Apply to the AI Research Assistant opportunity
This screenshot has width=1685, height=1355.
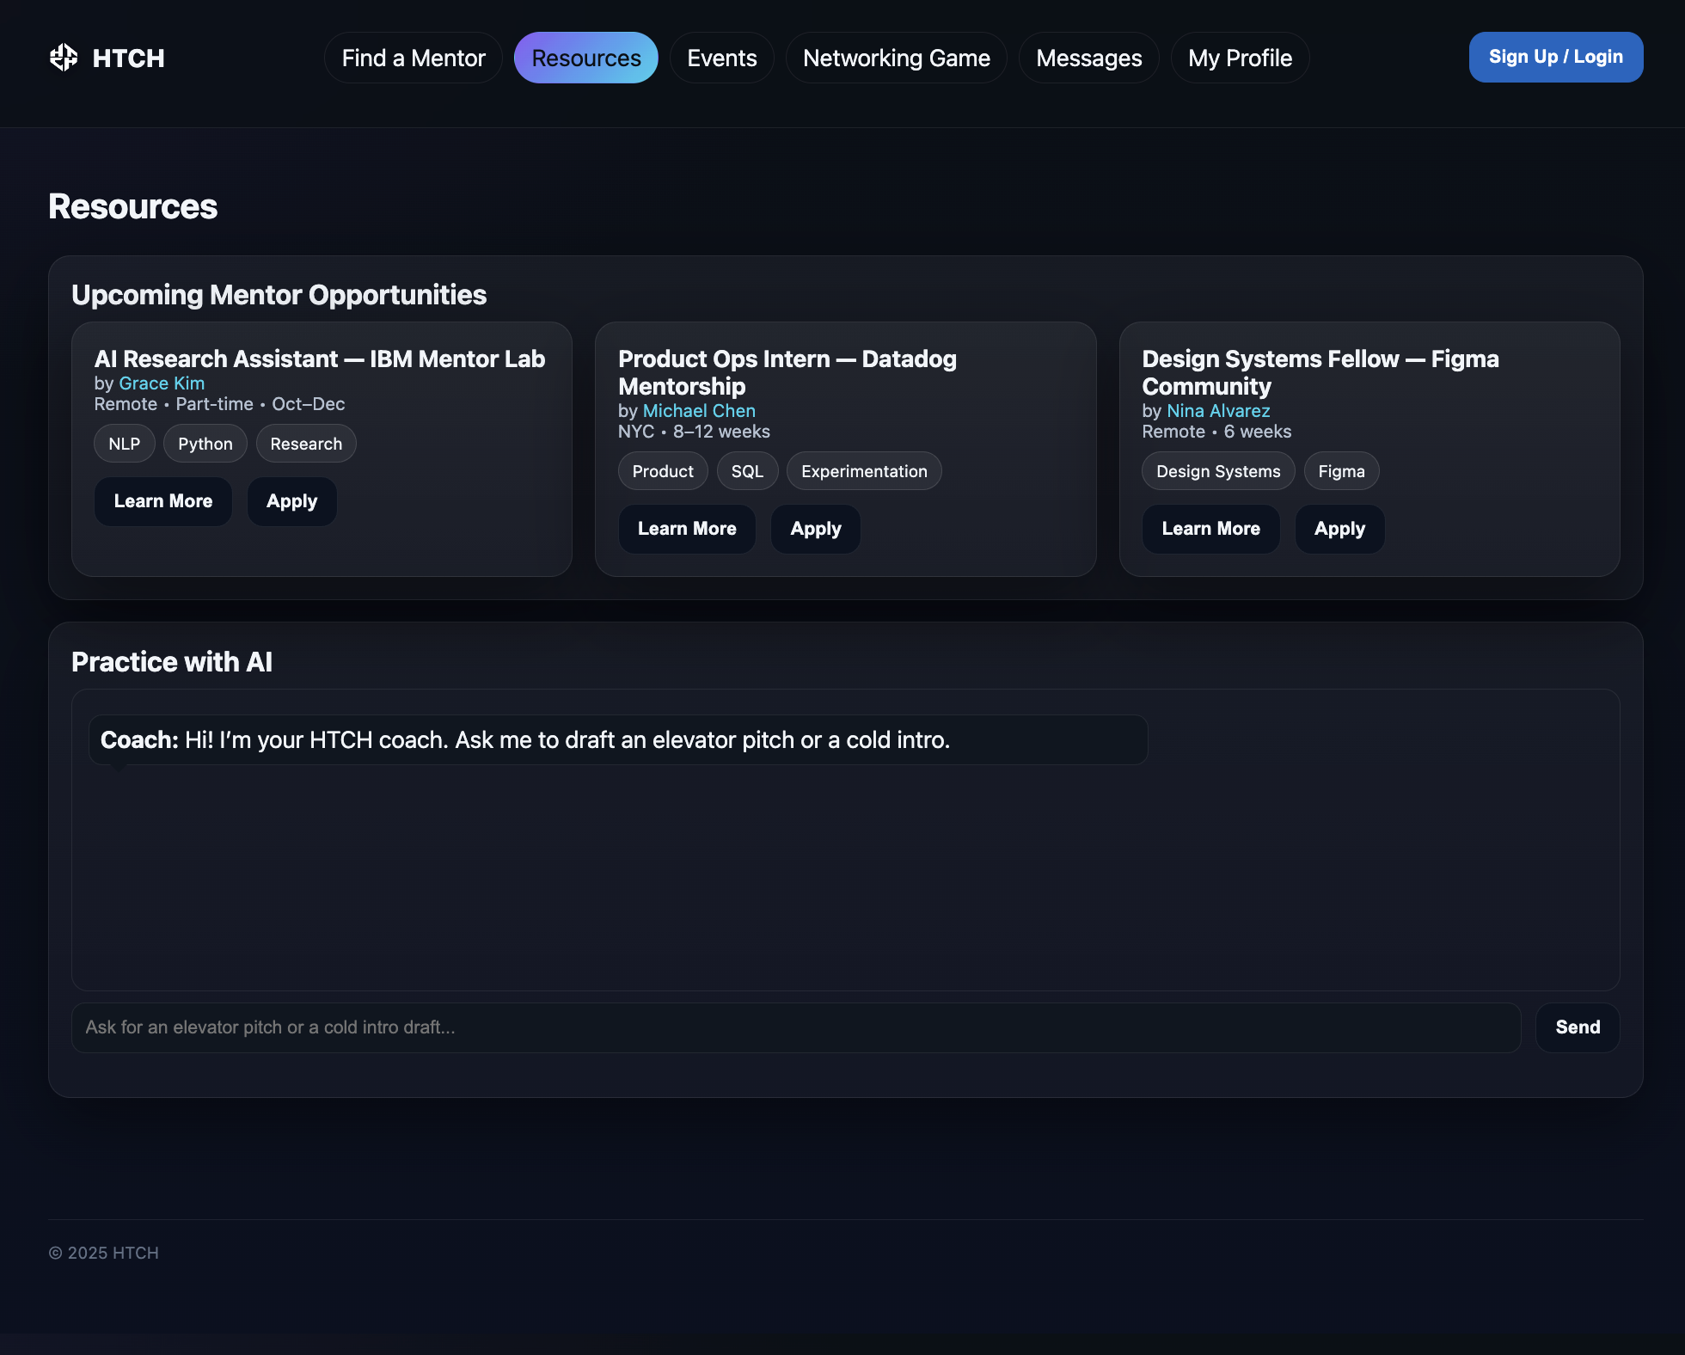(291, 501)
